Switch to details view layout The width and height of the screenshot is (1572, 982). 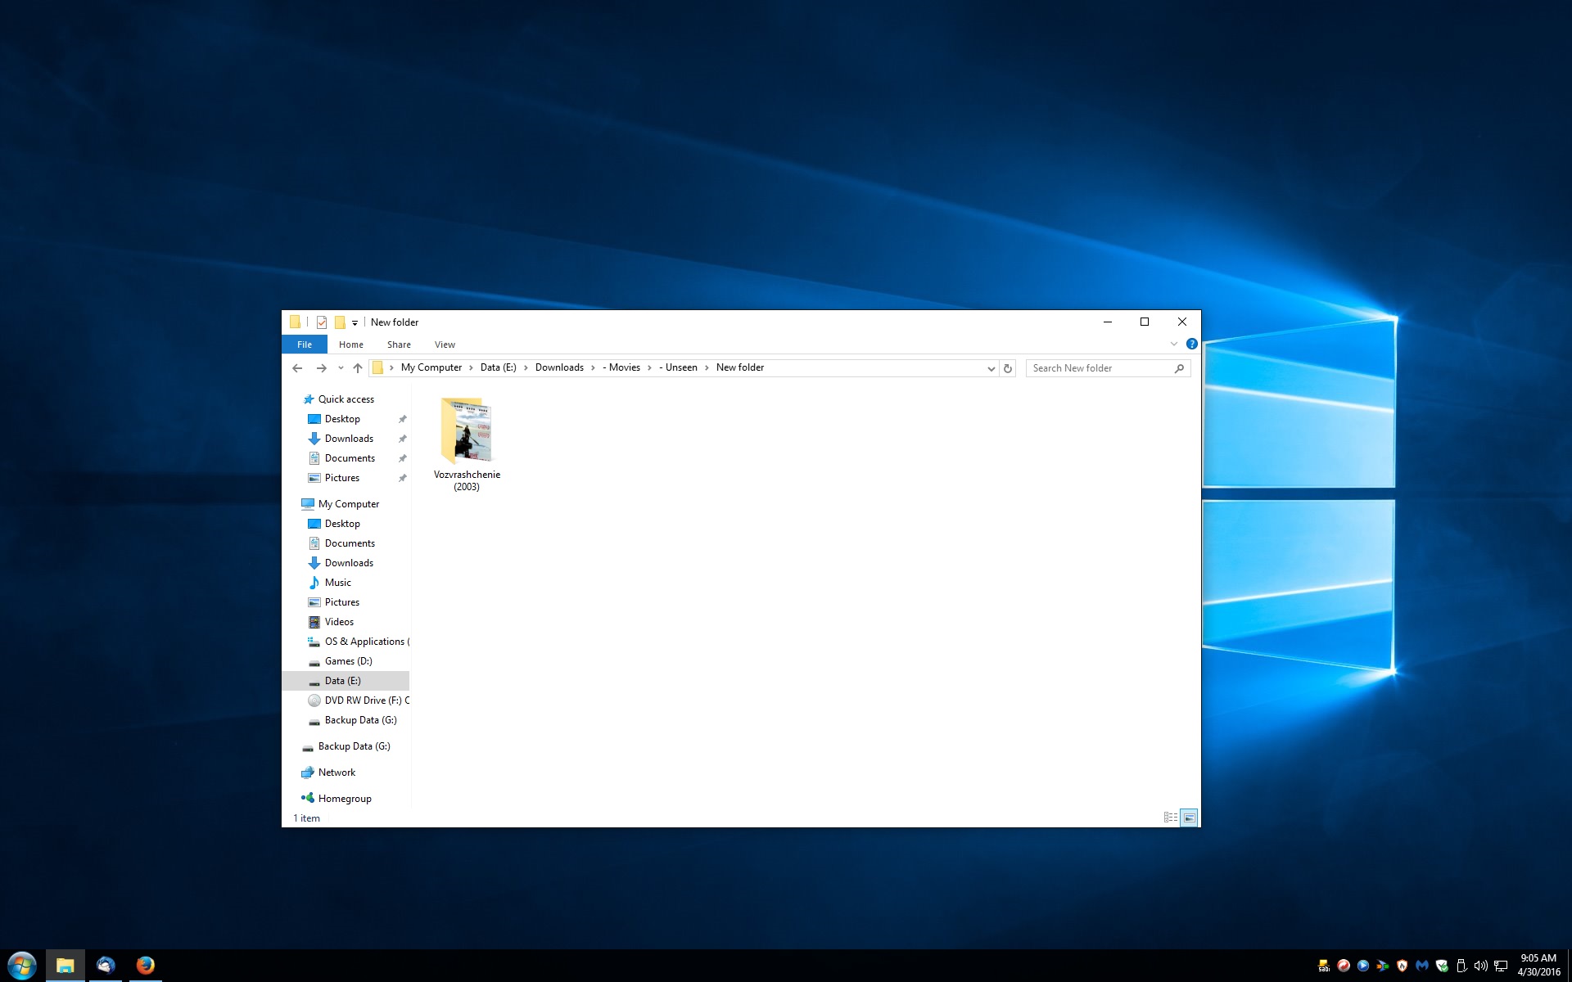coord(1171,818)
